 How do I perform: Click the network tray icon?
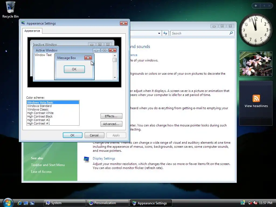click(x=250, y=203)
